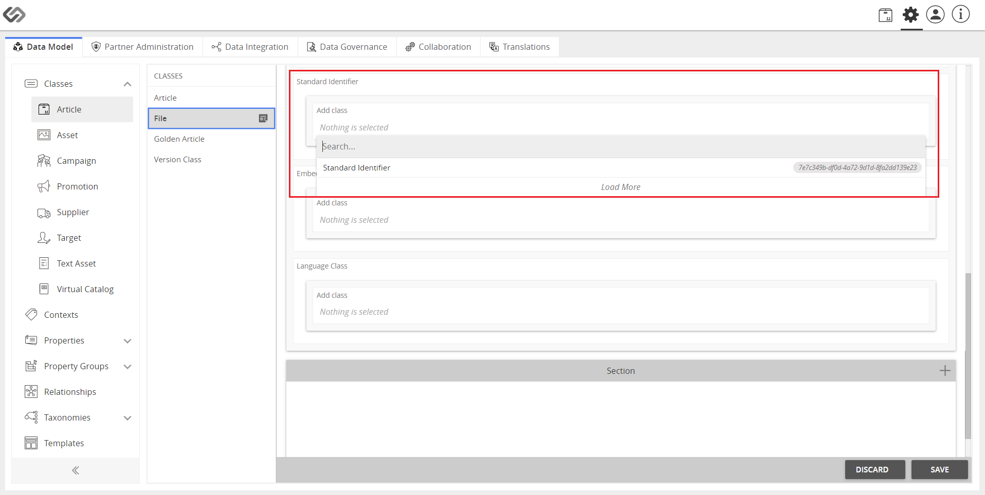
Task: Click the Virtual Catalog icon
Action: pyautogui.click(x=44, y=289)
